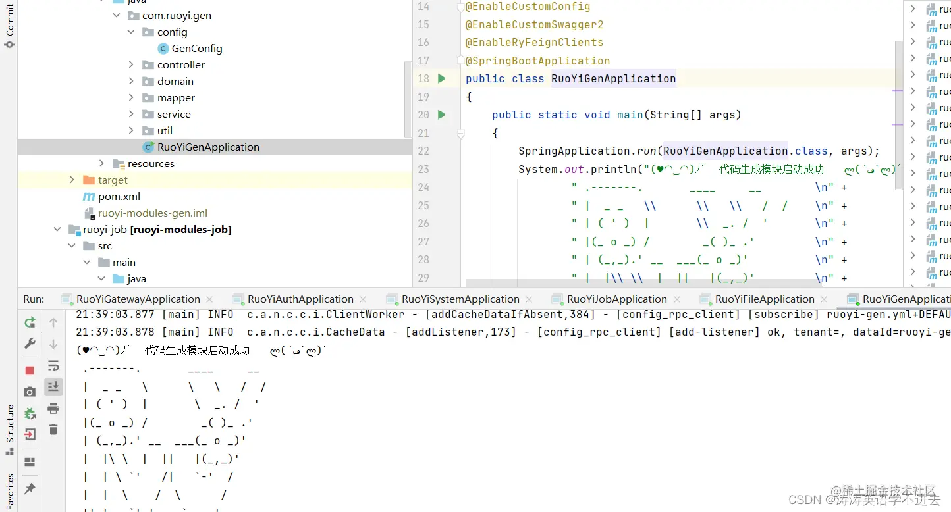Collapse the ruoyi-job module node
Image resolution: width=951 pixels, height=512 pixels.
[x=57, y=229]
